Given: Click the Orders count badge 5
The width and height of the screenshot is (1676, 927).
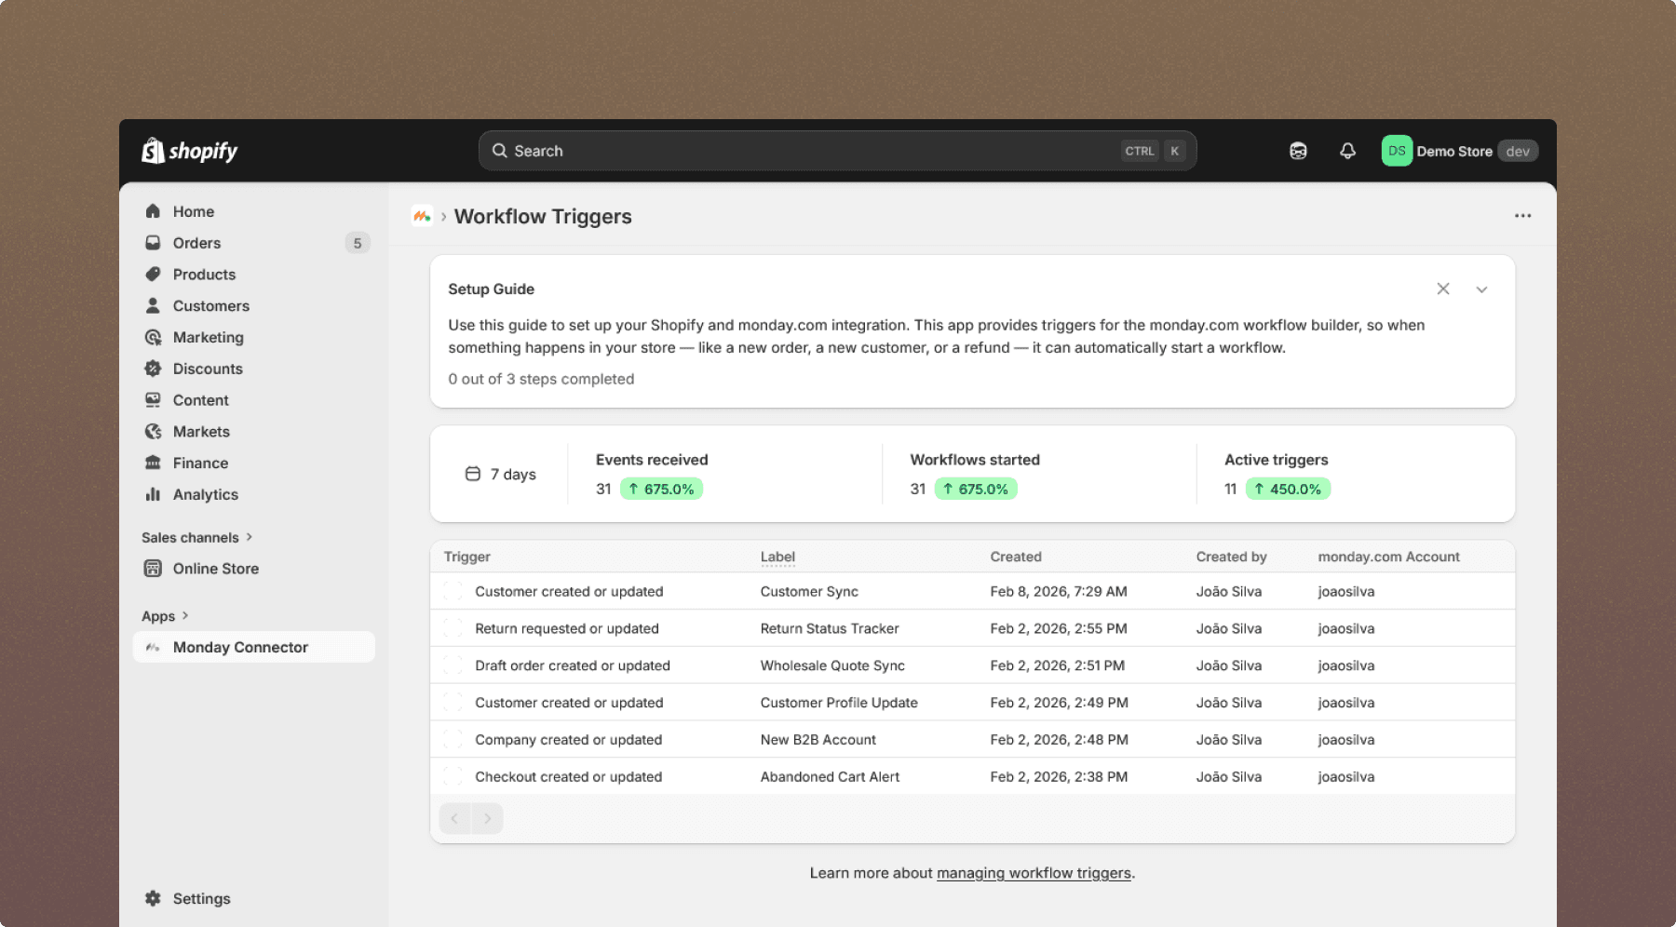Looking at the screenshot, I should [358, 243].
